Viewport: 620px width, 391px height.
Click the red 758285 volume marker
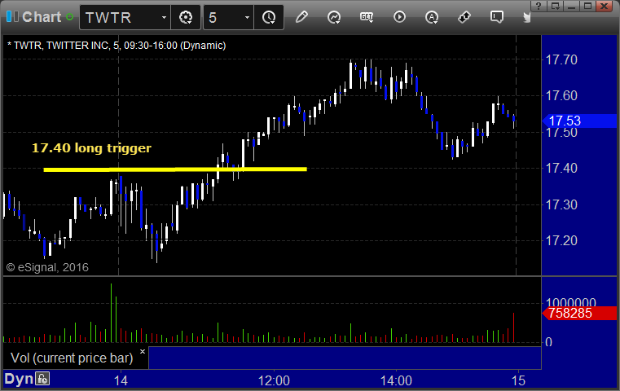pos(579,313)
